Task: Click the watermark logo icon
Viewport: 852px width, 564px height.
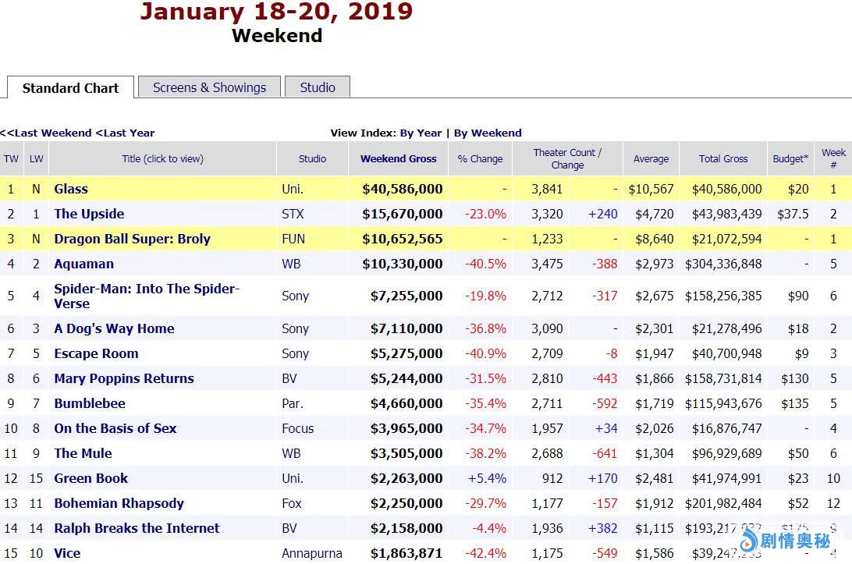Action: tap(751, 540)
